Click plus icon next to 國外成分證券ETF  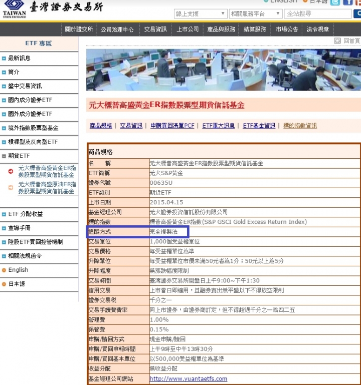point(4,114)
